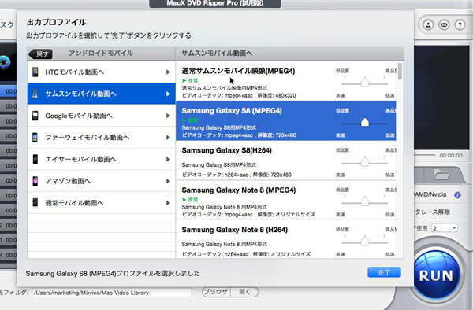
Task: Adjust quality slider for Samsung Galaxy S8 (MPEG4)
Action: pos(365,122)
